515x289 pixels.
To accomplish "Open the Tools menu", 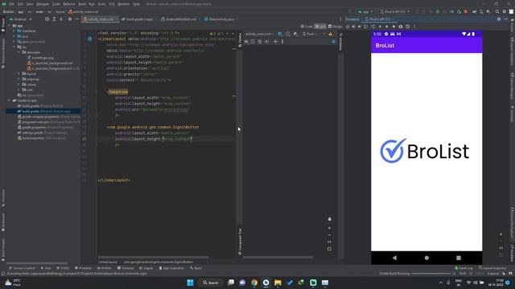I will [101, 4].
